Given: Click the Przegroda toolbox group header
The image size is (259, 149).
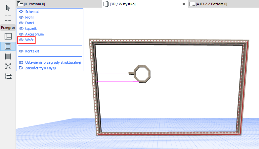Looking at the screenshot, I should [x=8, y=28].
